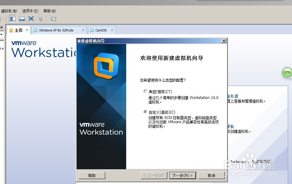
Task: Click the 帮助 button in wizard
Action: point(92,176)
